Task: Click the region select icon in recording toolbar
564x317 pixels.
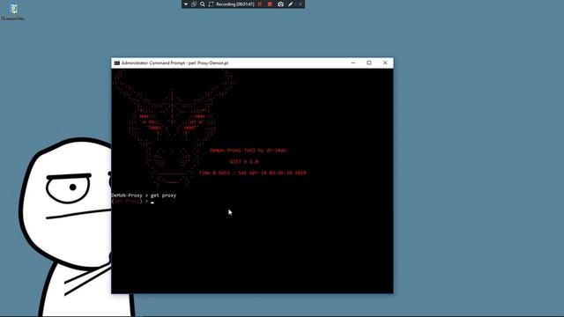Action: 211,4
